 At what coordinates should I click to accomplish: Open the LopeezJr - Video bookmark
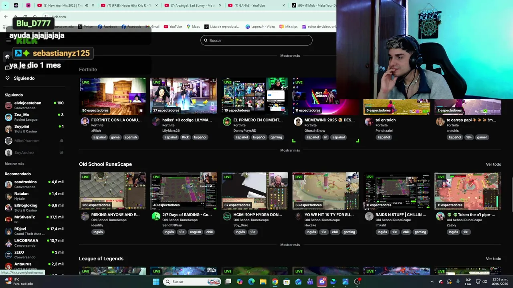tap(260, 27)
